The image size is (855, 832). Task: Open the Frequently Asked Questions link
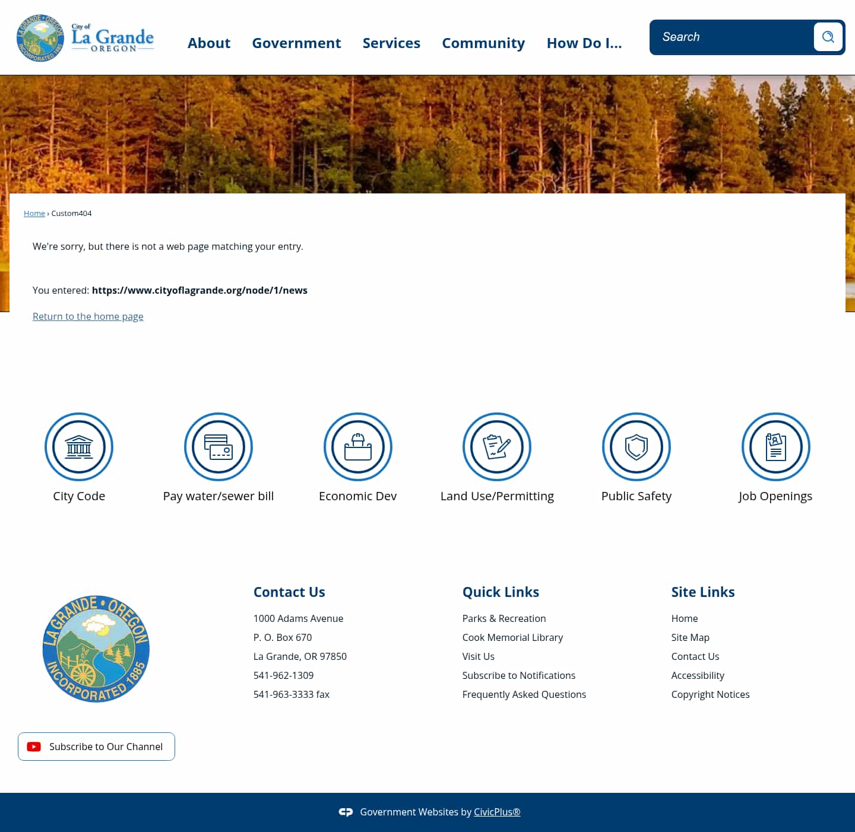[x=524, y=694]
